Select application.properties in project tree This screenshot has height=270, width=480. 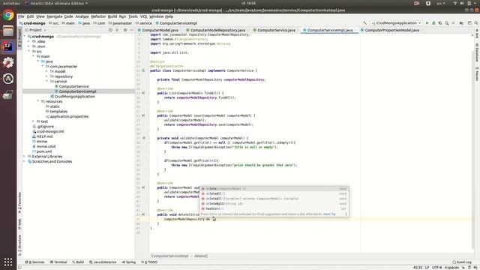[69, 116]
